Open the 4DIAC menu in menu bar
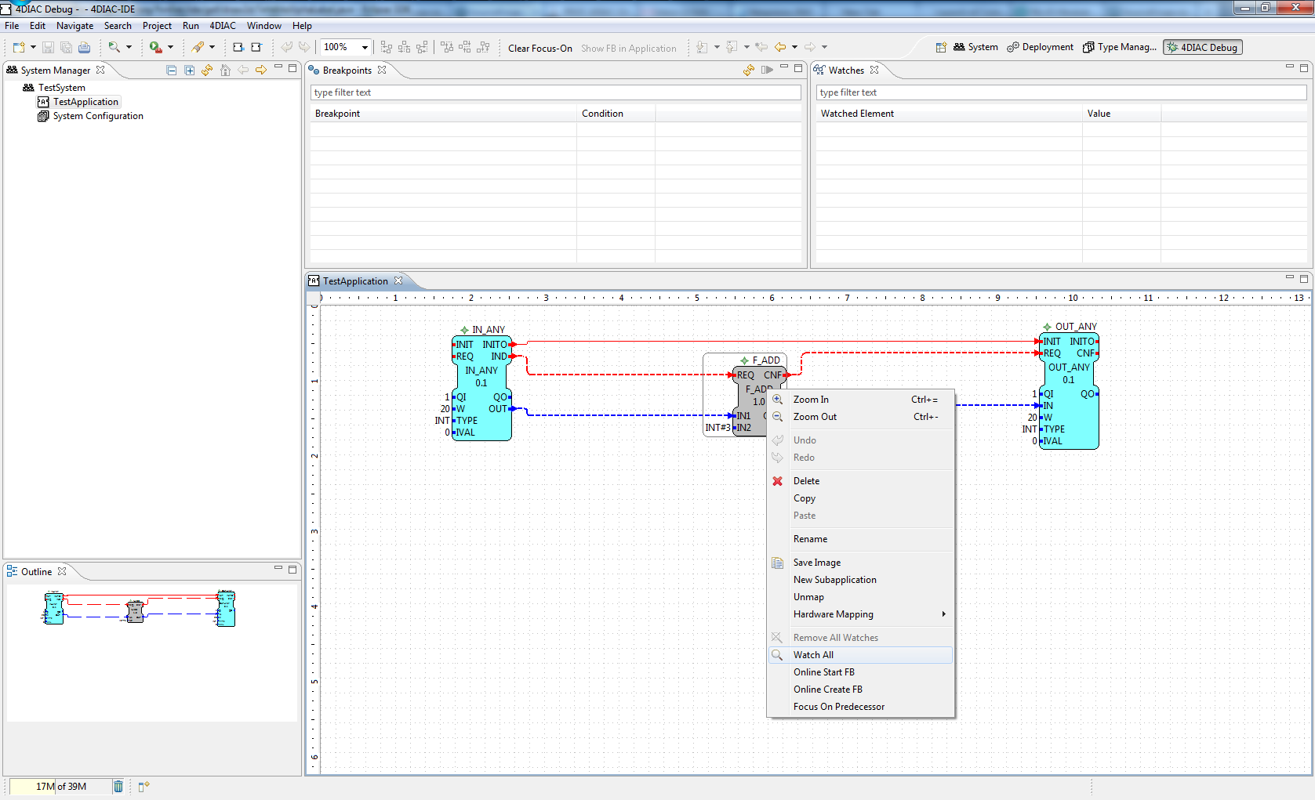Image resolution: width=1315 pixels, height=800 pixels. [x=222, y=26]
